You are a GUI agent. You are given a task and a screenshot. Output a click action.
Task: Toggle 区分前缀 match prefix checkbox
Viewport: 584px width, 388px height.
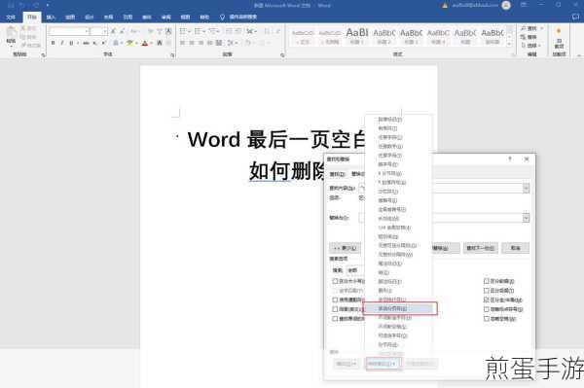(486, 281)
